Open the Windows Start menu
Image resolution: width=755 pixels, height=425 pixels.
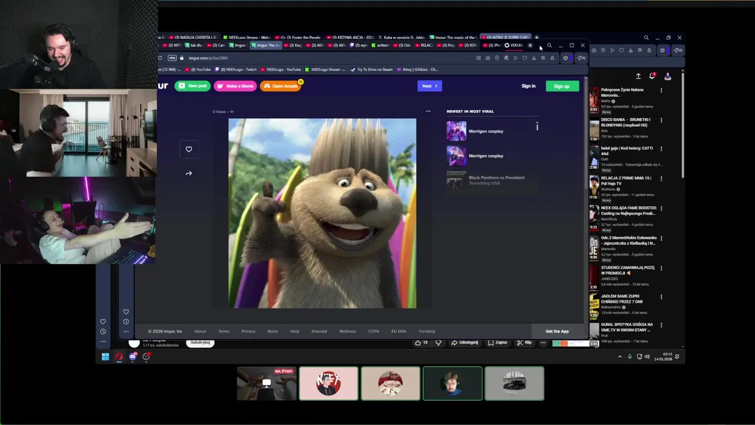(105, 357)
